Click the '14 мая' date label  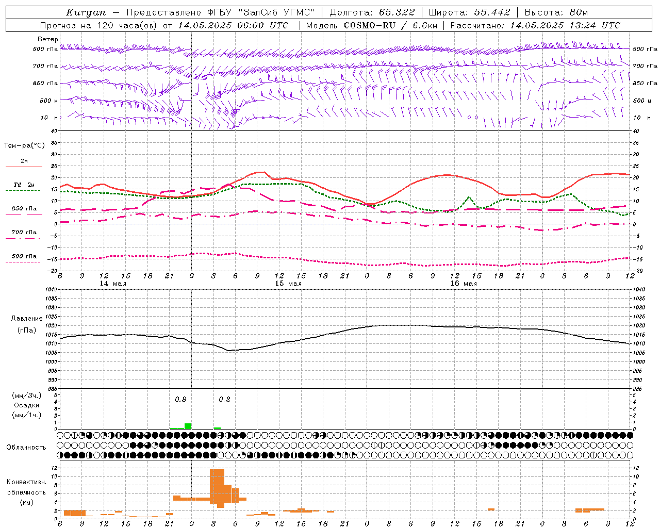point(112,284)
